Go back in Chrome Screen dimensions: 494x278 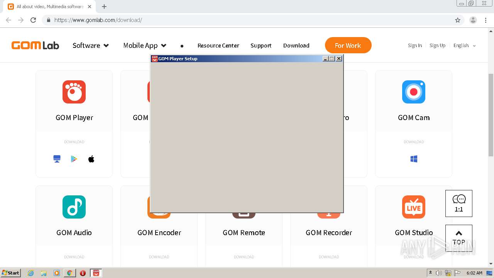(x=8, y=20)
